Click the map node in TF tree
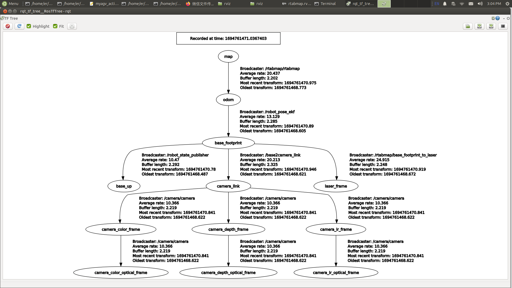Screen dimensions: 512x288 click(228, 56)
